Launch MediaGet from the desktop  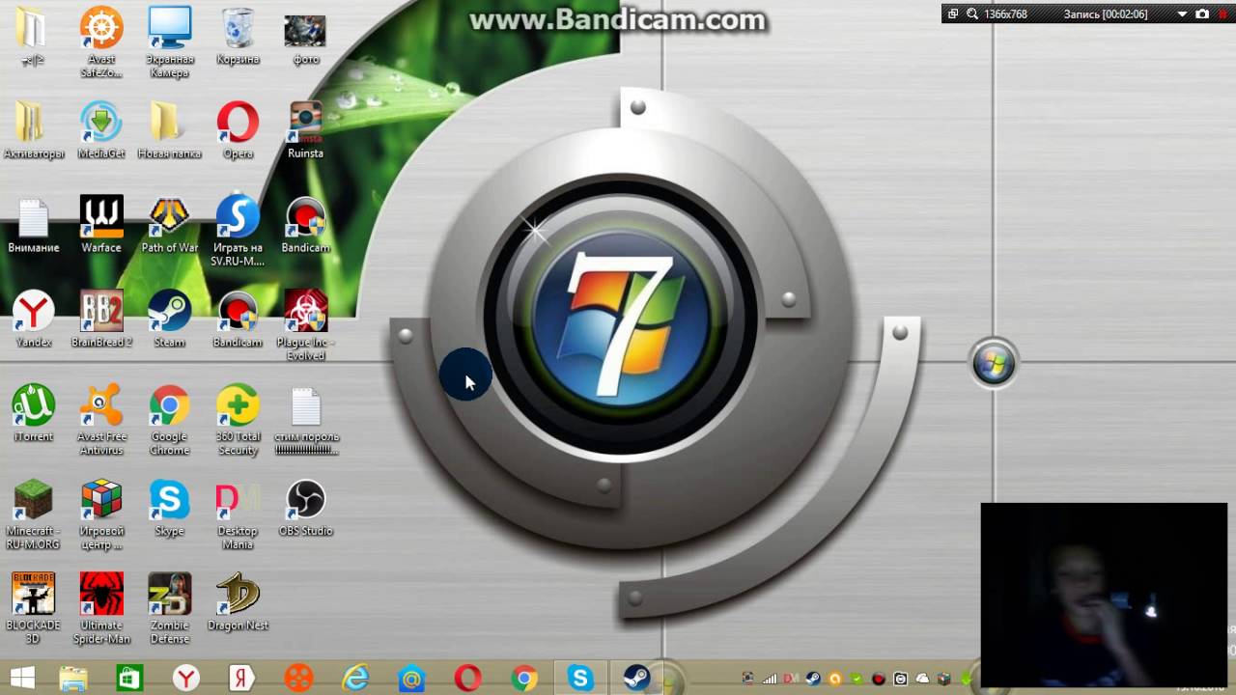pos(101,130)
